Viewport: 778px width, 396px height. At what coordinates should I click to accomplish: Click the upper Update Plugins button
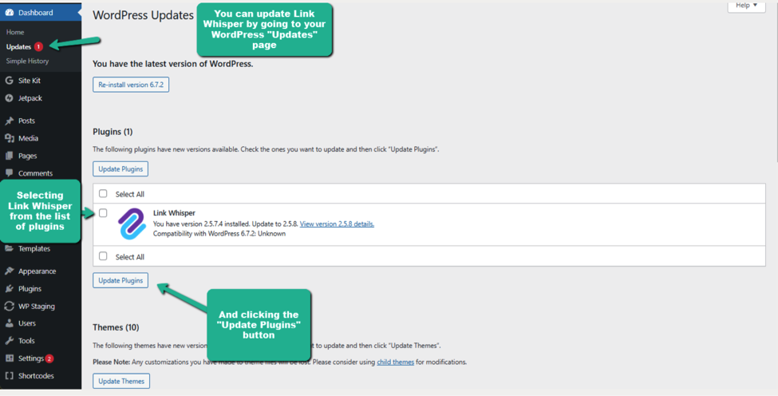pyautogui.click(x=120, y=168)
